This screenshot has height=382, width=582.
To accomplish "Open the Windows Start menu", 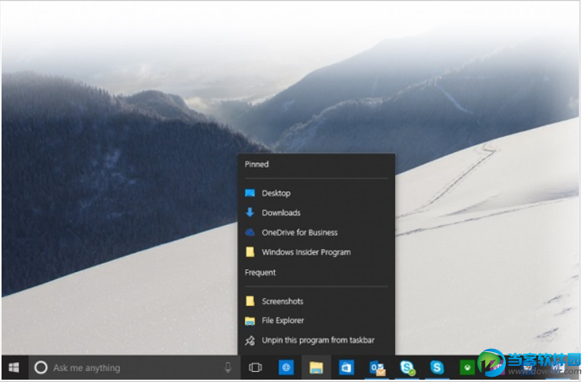I will point(14,367).
